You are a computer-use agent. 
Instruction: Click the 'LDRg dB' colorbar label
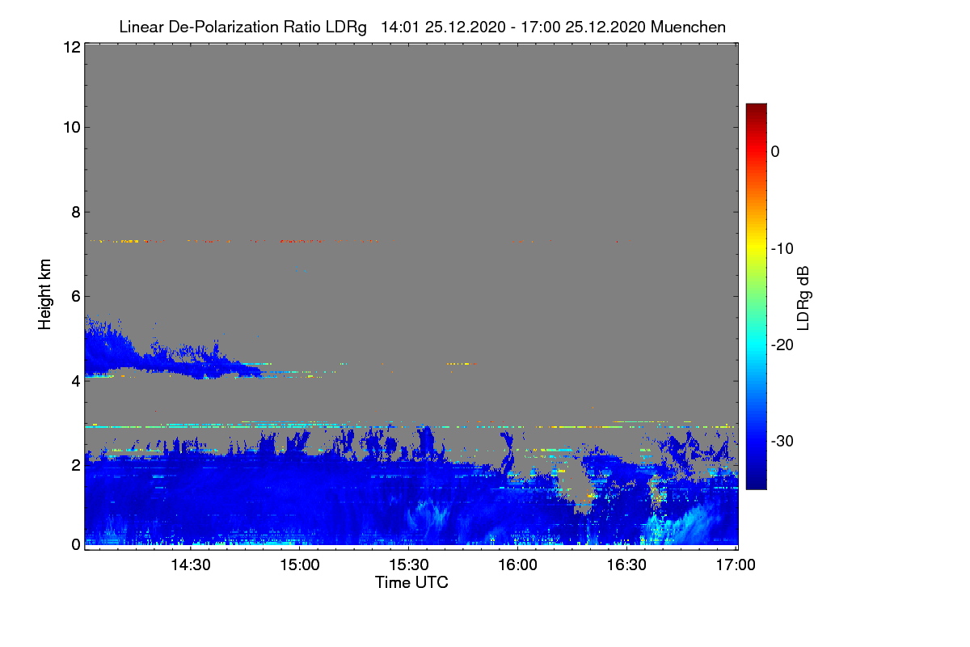coord(803,298)
